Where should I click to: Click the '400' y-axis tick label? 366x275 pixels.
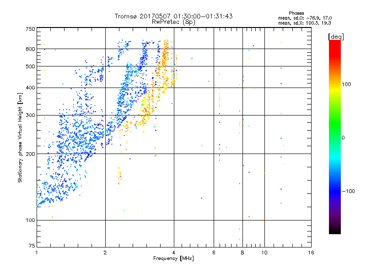click(30, 88)
